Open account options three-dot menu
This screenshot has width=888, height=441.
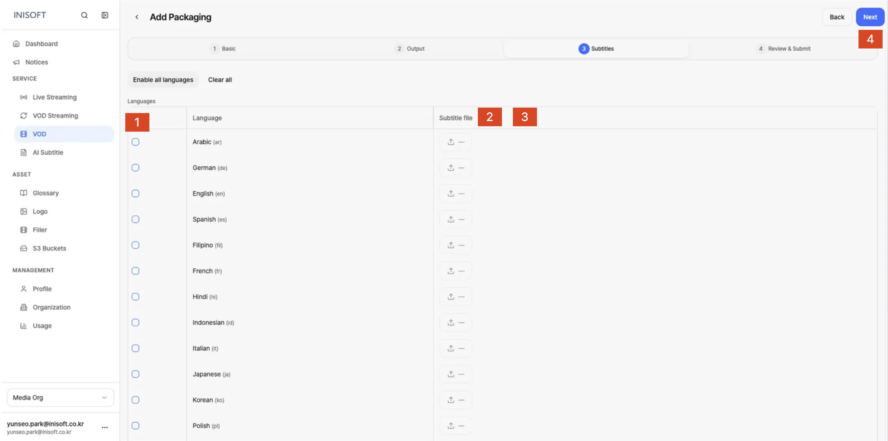coord(105,427)
